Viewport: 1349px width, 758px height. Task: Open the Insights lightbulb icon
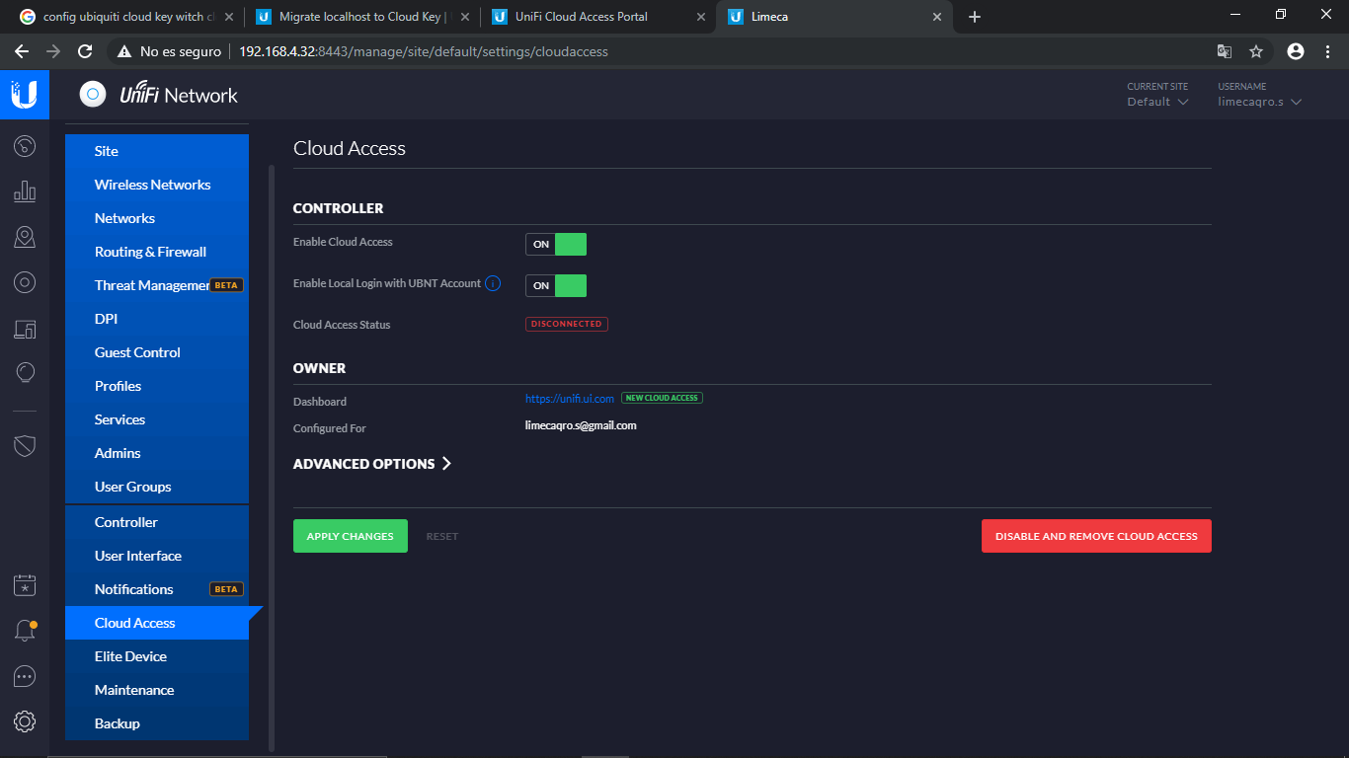[25, 373]
